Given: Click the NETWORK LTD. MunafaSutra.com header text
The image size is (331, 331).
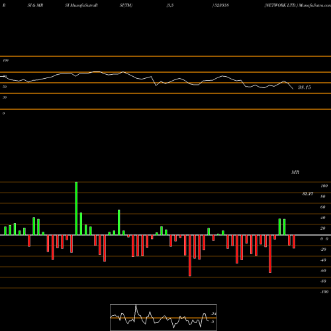Looking at the screenshot, I should point(297,5).
